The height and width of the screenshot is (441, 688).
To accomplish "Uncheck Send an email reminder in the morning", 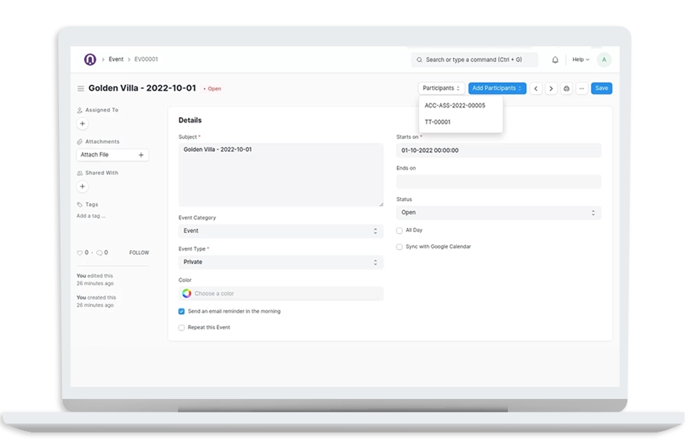I will (x=182, y=311).
